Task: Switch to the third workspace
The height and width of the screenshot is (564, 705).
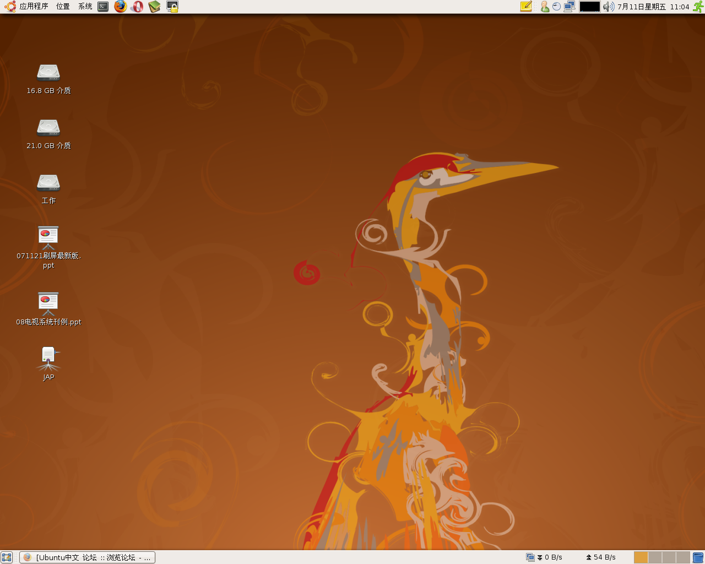Action: [669, 557]
